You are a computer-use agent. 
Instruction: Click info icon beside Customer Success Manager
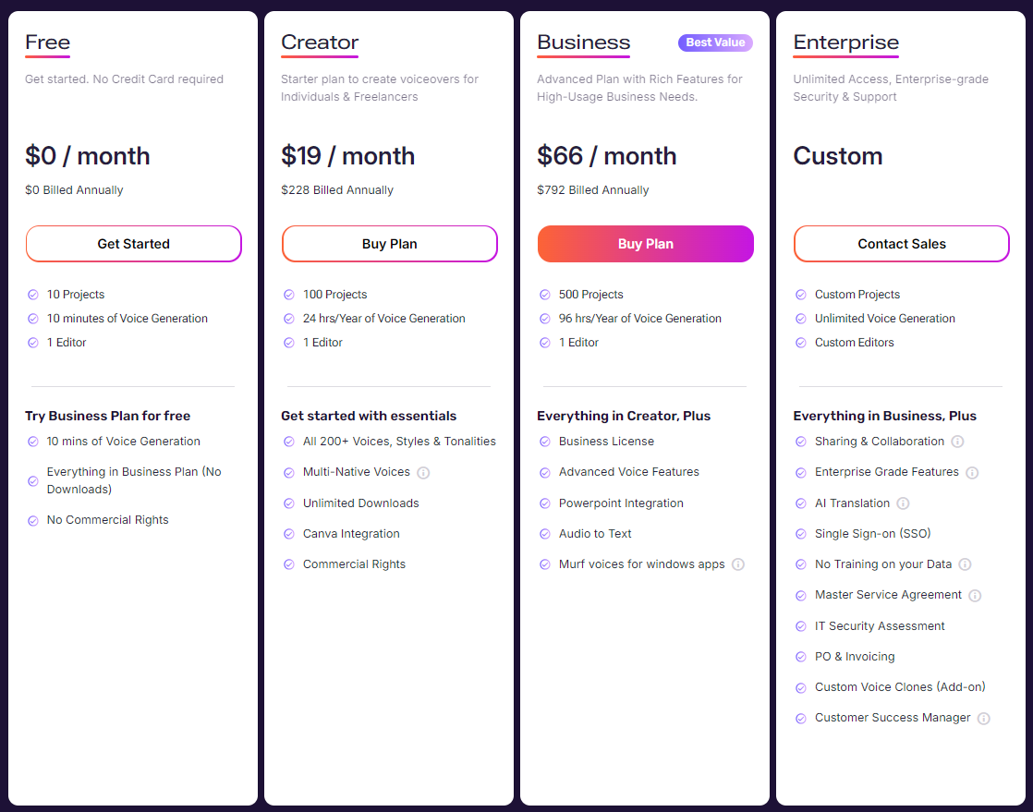click(984, 719)
